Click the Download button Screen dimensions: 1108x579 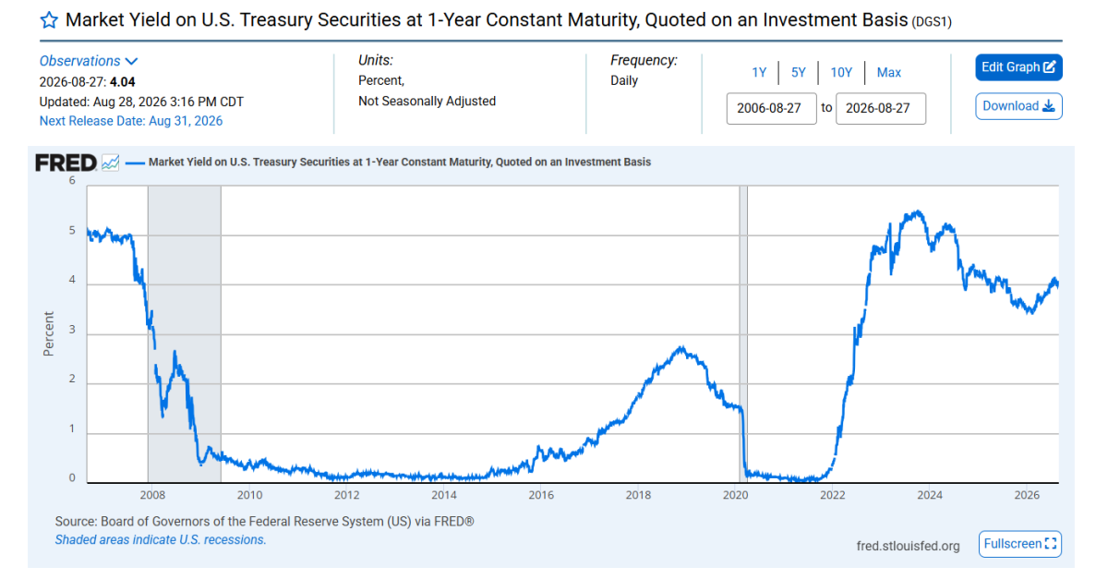tap(1018, 106)
